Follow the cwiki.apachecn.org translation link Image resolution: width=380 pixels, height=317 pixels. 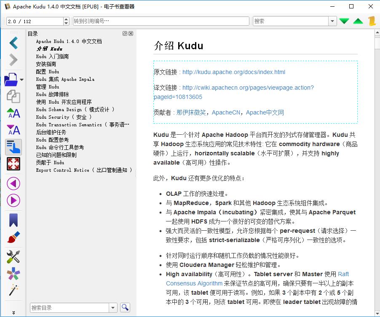[x=248, y=88]
